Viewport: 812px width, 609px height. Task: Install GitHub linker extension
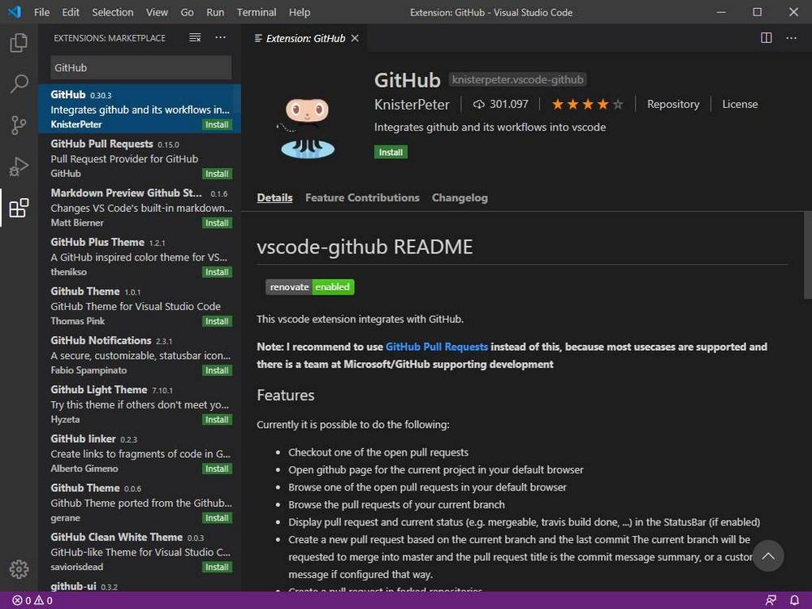[217, 469]
